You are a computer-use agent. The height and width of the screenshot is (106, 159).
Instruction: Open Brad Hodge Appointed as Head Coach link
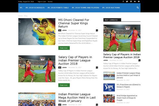(127, 98)
